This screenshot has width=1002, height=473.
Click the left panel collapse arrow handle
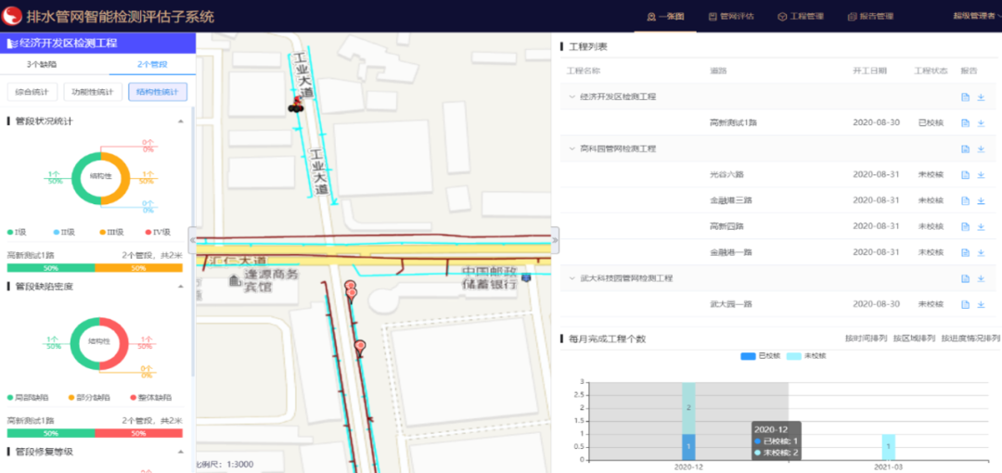coord(192,239)
